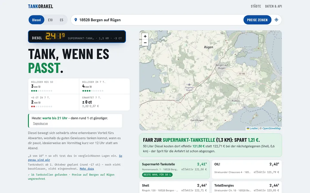Click the Diesel 2,41 price display board
The height and width of the screenshot is (193, 310).
(77, 37)
